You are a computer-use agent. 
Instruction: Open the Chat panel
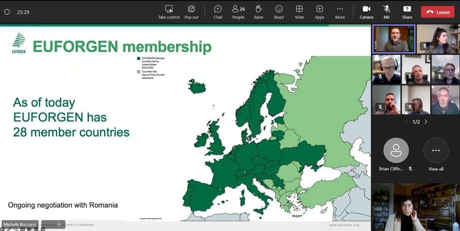click(x=218, y=12)
